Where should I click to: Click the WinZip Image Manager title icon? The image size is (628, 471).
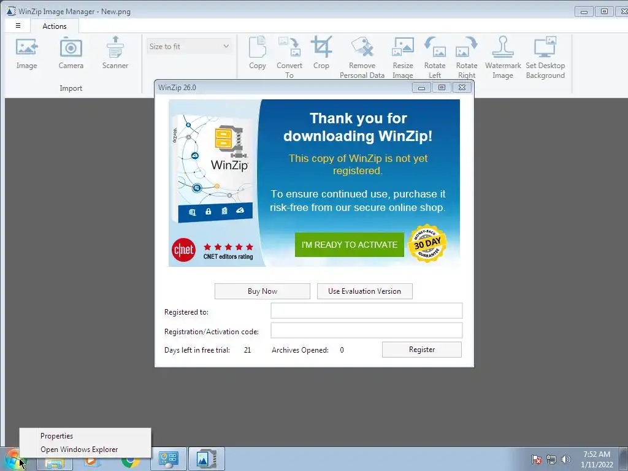(11, 11)
